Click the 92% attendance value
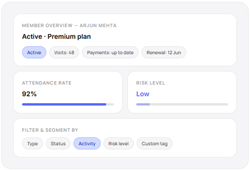 29,94
